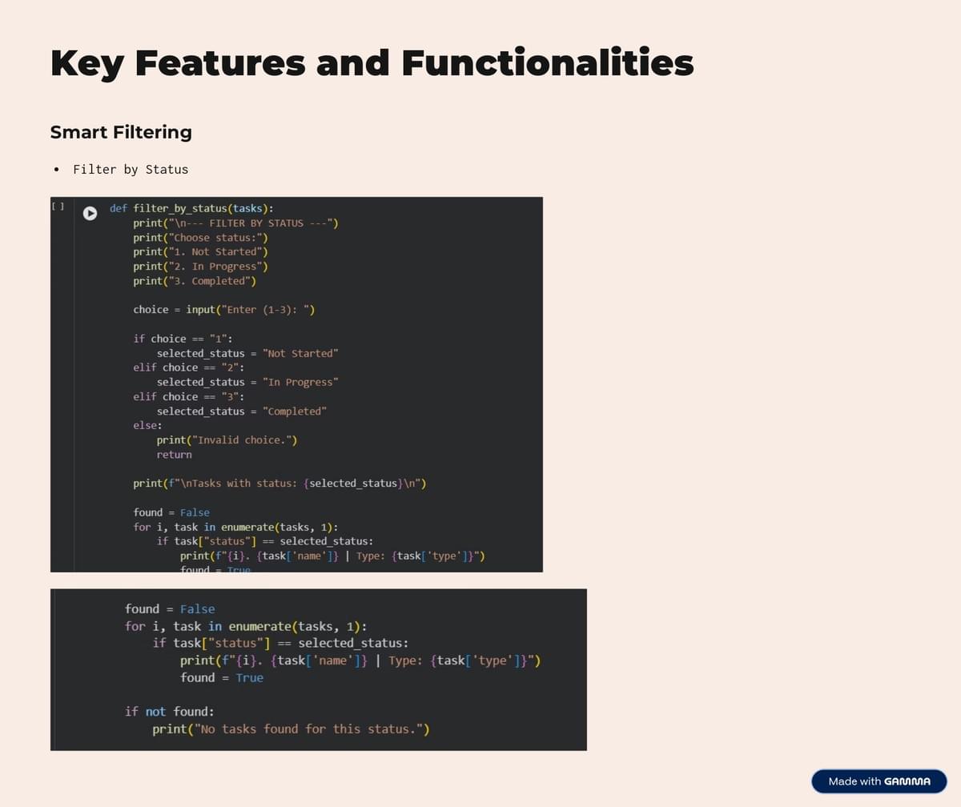The width and height of the screenshot is (961, 807).
Task: Click the Tasks with status f-string line
Action: (x=279, y=484)
